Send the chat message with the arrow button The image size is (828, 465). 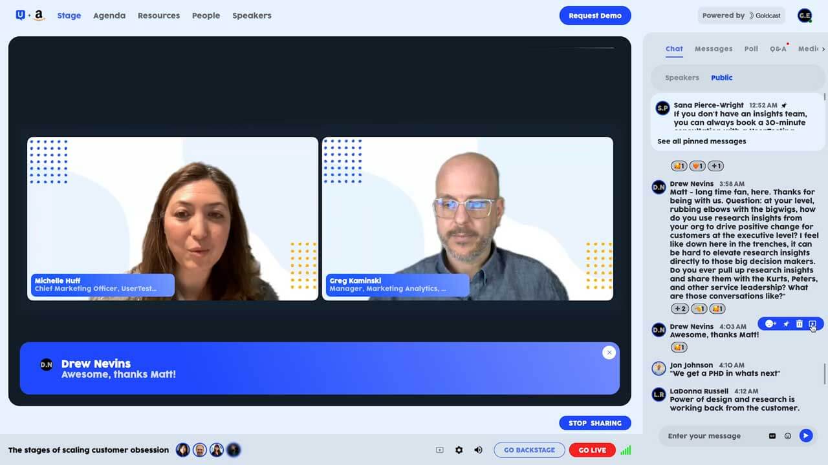click(x=805, y=436)
